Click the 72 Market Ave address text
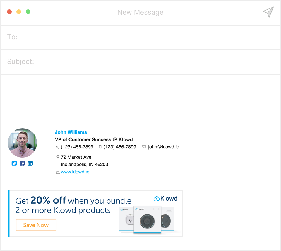Screen dimensions: 281x251 click(76, 157)
